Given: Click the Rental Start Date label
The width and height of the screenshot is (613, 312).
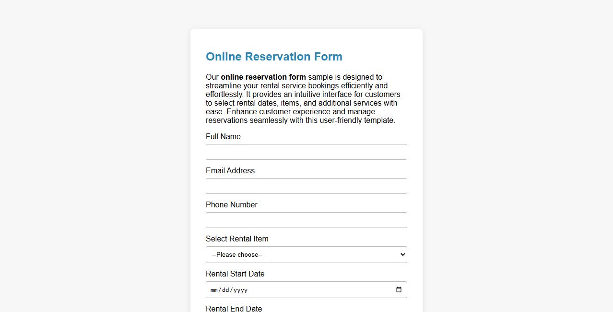Looking at the screenshot, I should click(x=235, y=274).
